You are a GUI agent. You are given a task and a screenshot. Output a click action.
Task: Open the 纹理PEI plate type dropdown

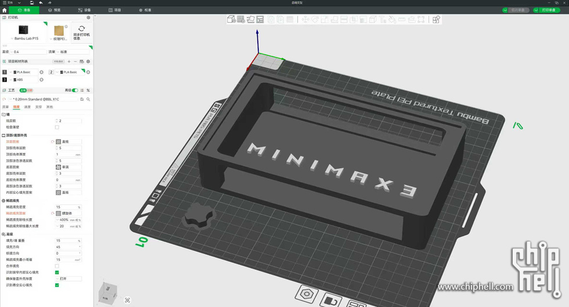click(x=59, y=39)
